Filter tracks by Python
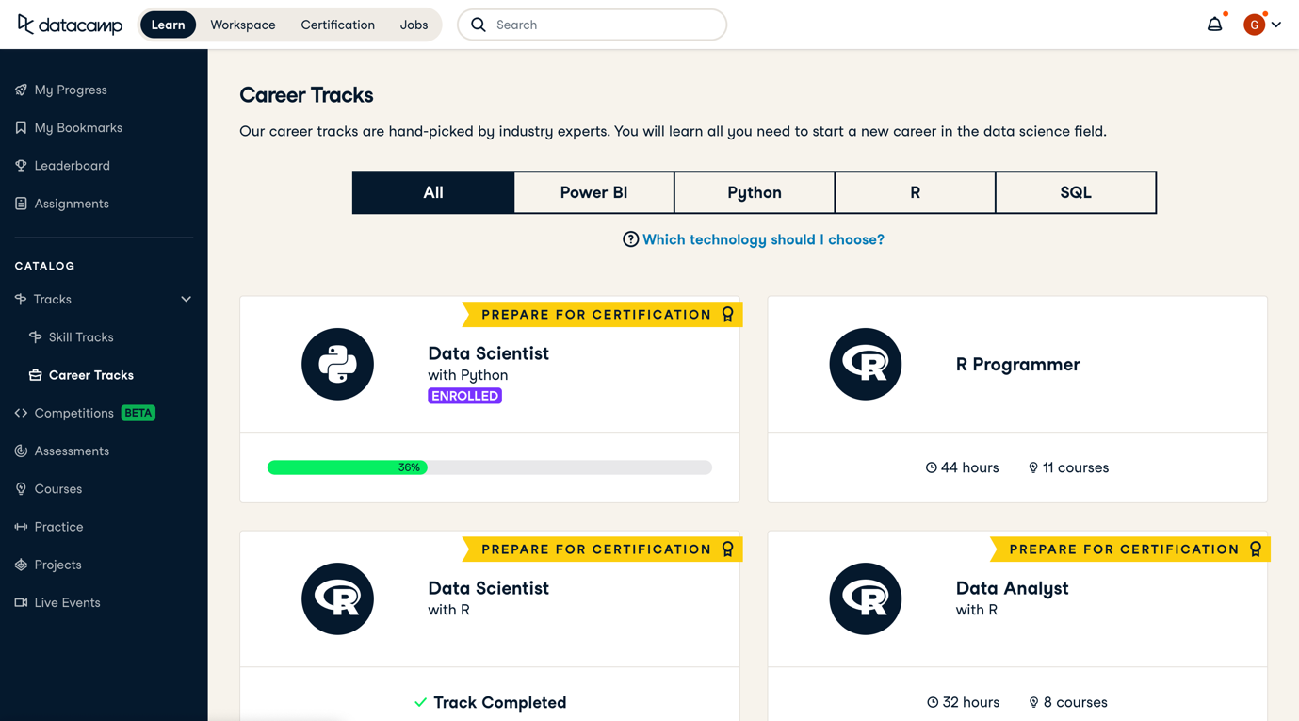 tap(755, 192)
